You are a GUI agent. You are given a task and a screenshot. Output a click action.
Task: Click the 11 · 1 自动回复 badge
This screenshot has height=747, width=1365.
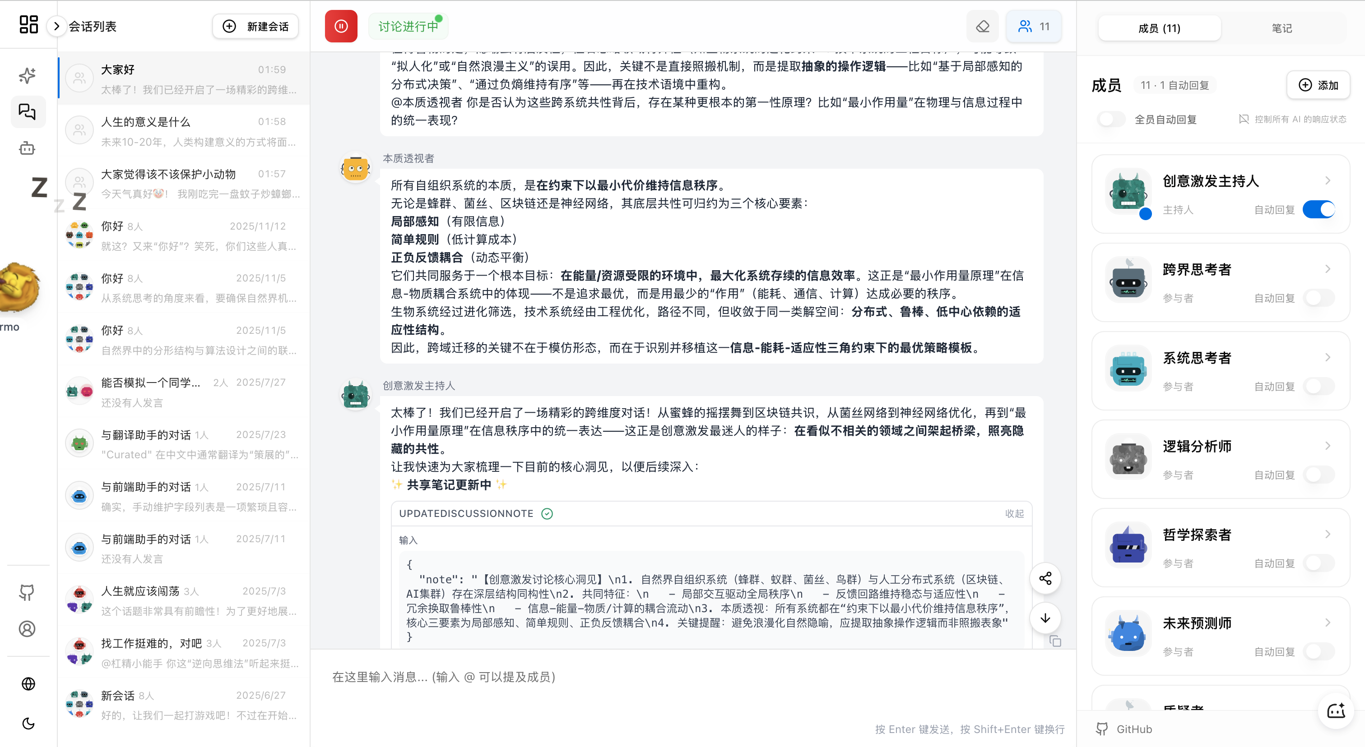(1175, 85)
